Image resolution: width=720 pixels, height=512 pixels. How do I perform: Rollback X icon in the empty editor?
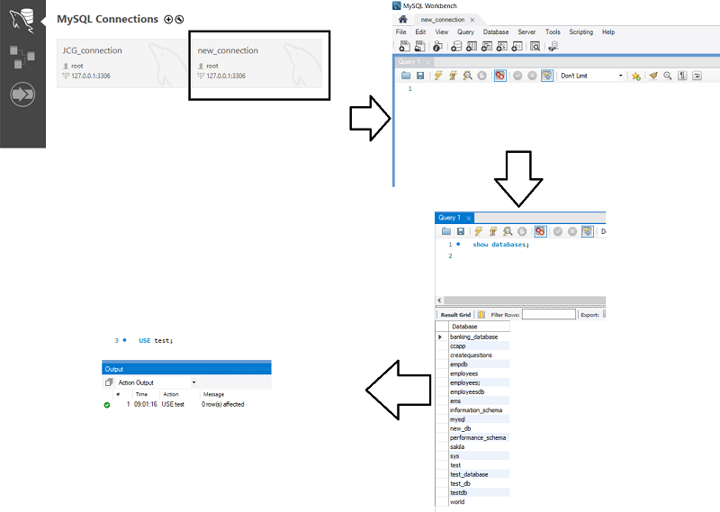532,76
